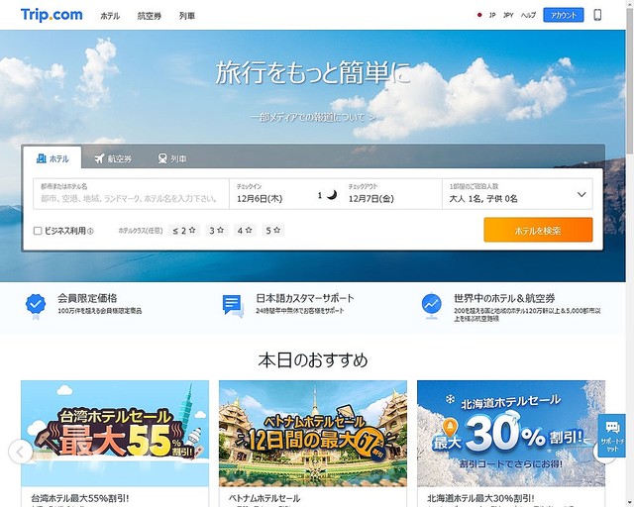Open 航空券 in the top navigation
Viewport: 634px width, 507px height.
click(150, 16)
